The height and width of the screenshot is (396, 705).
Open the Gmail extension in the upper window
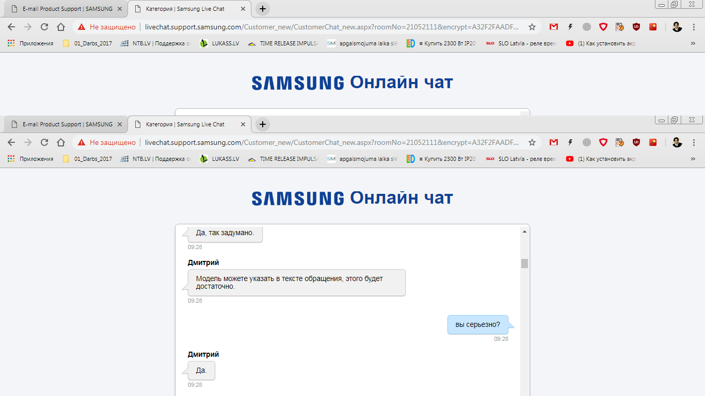click(x=554, y=27)
